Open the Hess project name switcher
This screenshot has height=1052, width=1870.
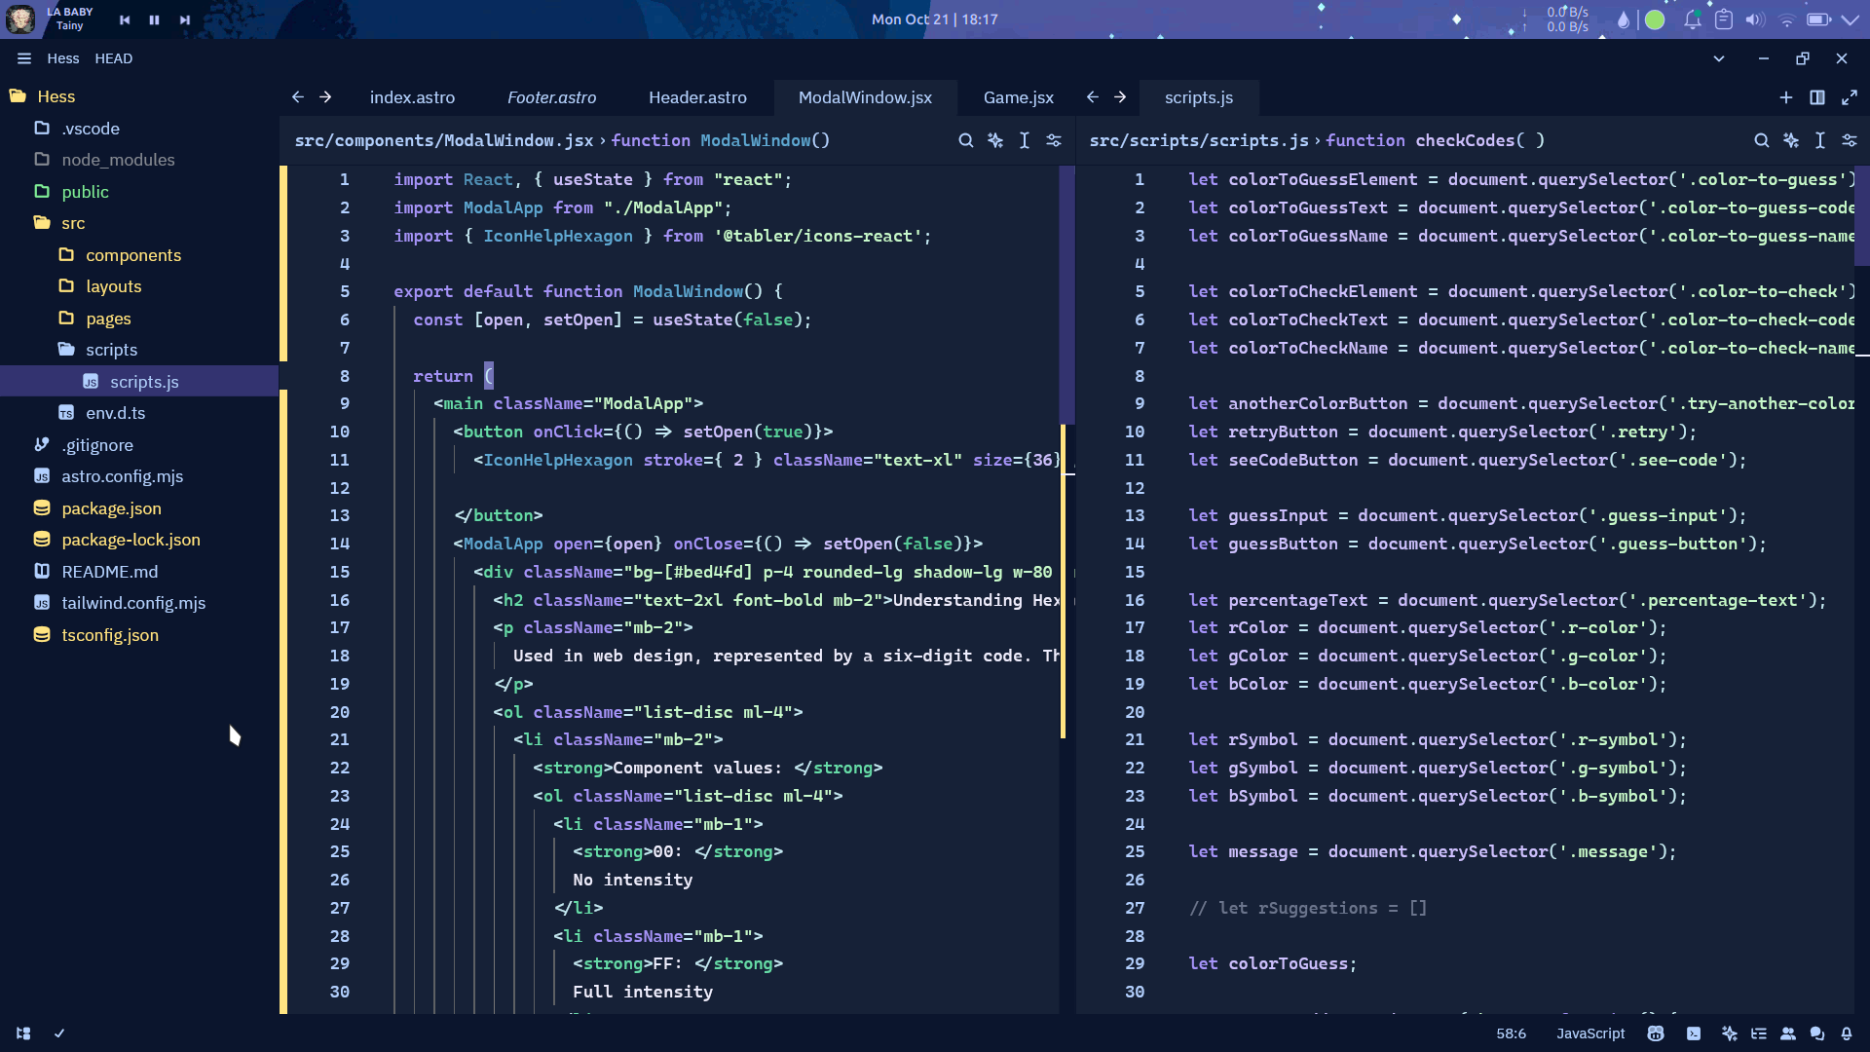(63, 58)
